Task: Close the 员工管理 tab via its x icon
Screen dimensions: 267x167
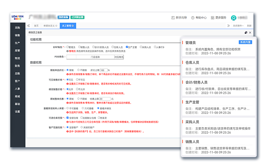Action: coord(73,26)
